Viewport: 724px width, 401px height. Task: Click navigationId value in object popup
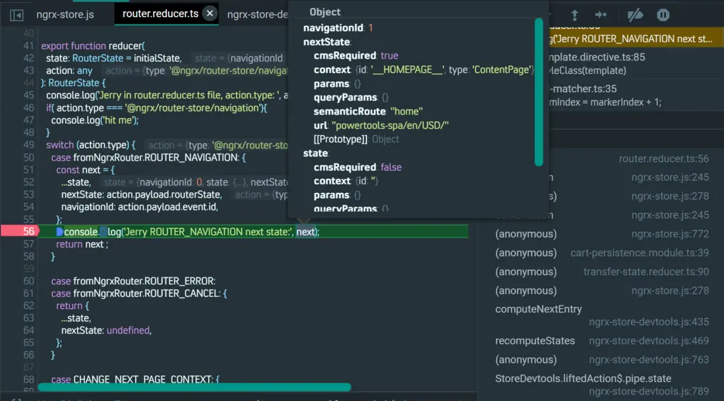click(x=371, y=28)
